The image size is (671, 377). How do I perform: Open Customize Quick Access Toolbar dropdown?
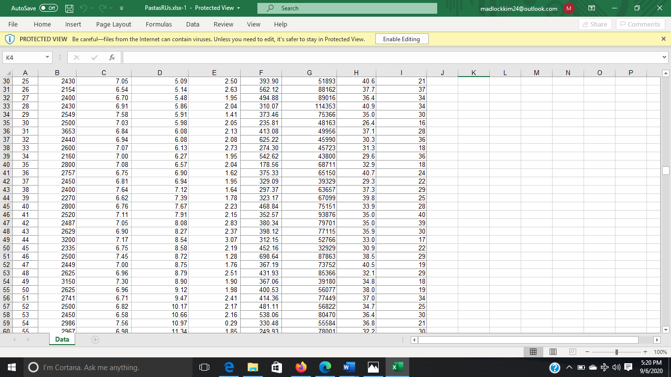pos(121,8)
